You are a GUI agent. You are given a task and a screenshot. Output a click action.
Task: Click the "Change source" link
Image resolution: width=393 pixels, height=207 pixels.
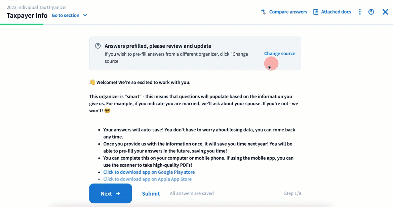279,53
